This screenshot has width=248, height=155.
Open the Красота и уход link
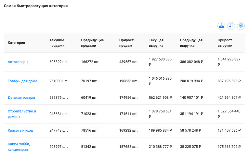point(20,130)
